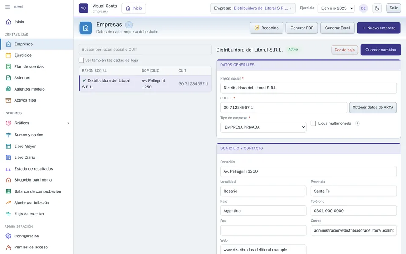406x254 pixels.
Task: Click the Ejercicios calendar icon
Action: 8,55
